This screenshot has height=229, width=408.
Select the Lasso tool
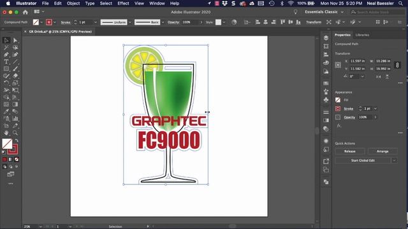[x=15, y=48]
